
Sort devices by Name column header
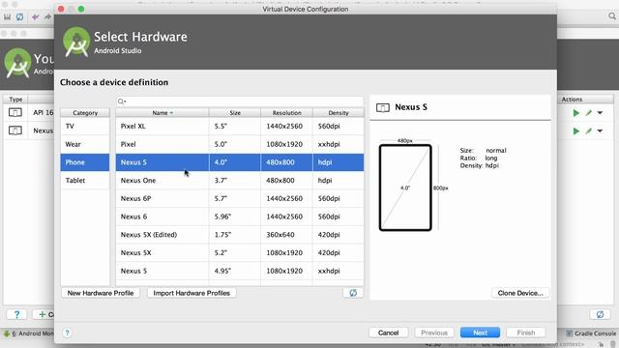(x=162, y=113)
